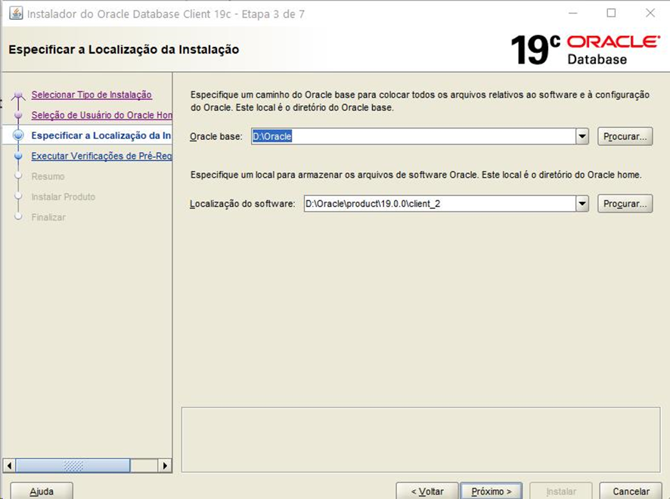
Task: Select Especificar a Localização da Instalação step
Action: 101,135
